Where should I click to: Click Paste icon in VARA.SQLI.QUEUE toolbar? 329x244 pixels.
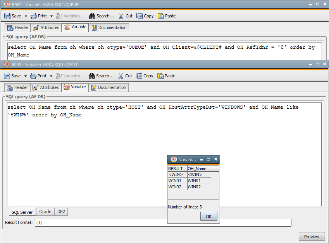161,16
